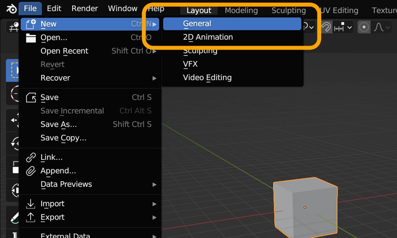Click the Save disk icon
The width and height of the screenshot is (397, 238).
[x=31, y=97]
